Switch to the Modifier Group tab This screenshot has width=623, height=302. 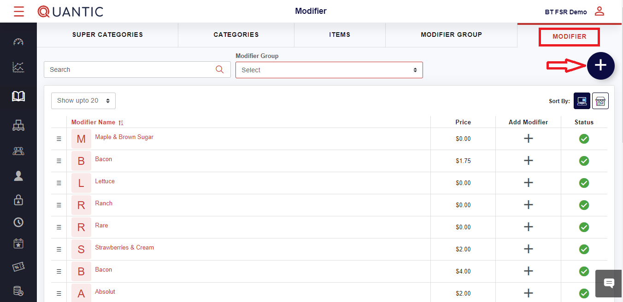point(451,35)
